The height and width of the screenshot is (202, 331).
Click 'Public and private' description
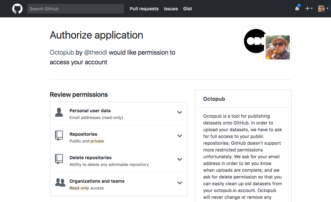point(87,141)
